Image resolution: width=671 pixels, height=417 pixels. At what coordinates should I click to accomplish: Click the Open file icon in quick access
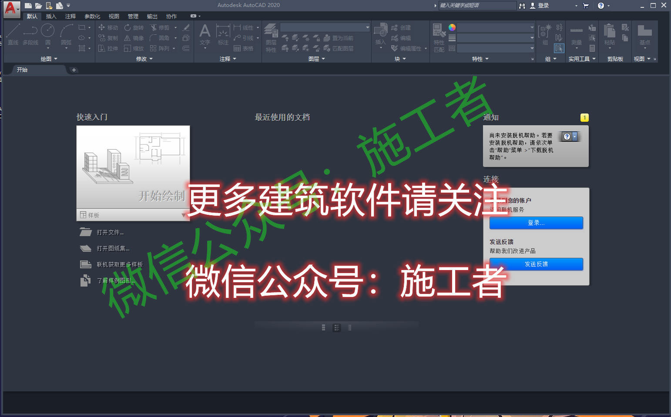tap(39, 6)
